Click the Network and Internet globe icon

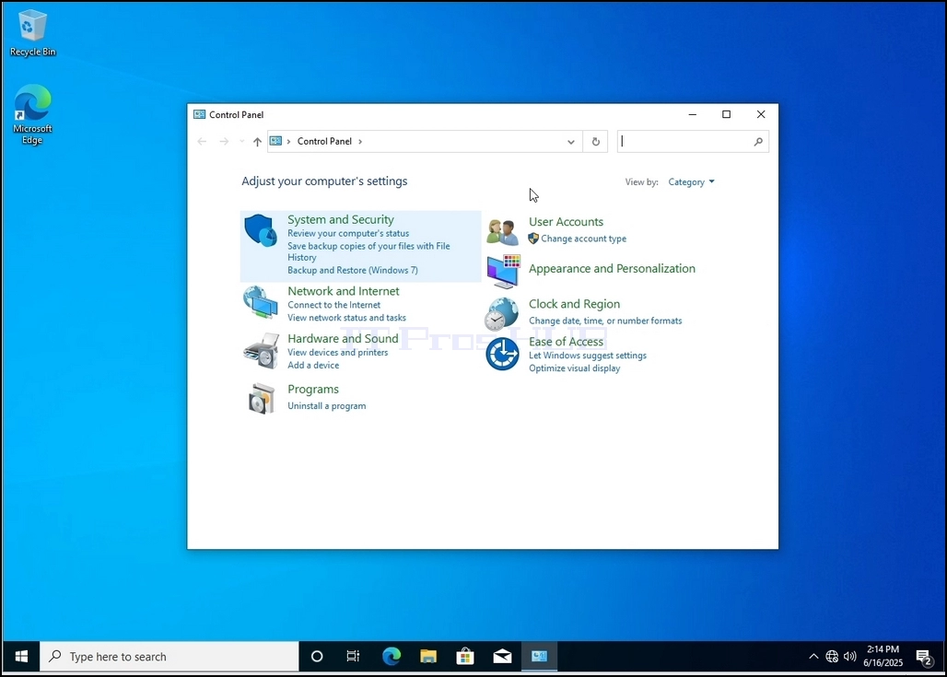tap(261, 302)
